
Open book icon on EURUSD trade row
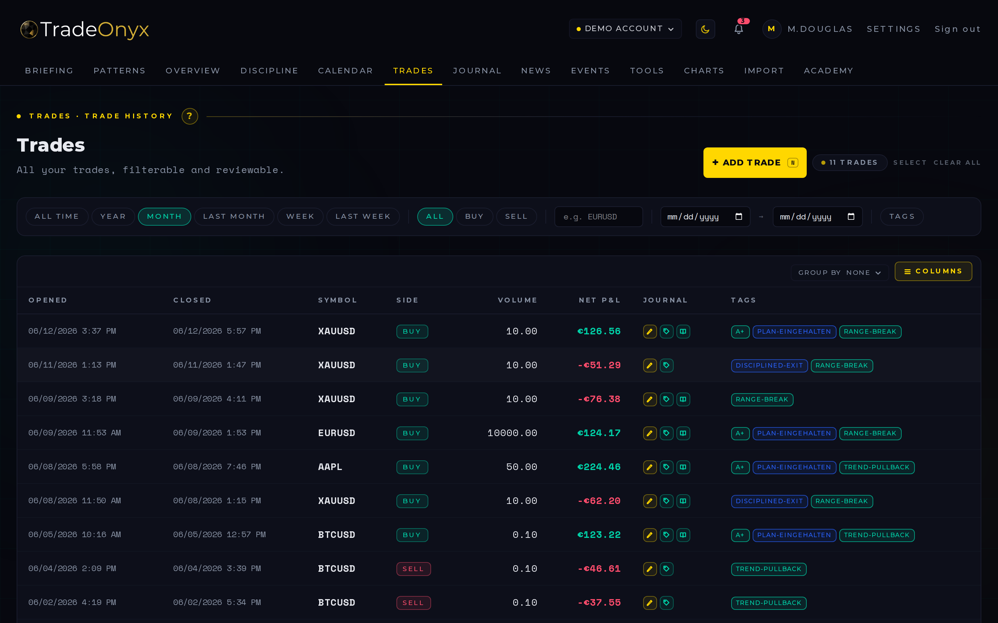(x=683, y=433)
